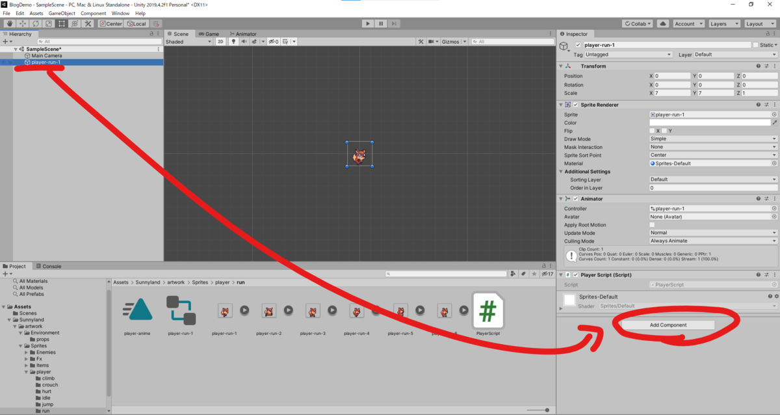Image resolution: width=780 pixels, height=415 pixels.
Task: Open the Culling Mode dropdown
Action: pos(714,241)
